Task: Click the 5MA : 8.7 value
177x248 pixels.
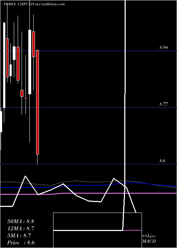Action: (x=19, y=236)
